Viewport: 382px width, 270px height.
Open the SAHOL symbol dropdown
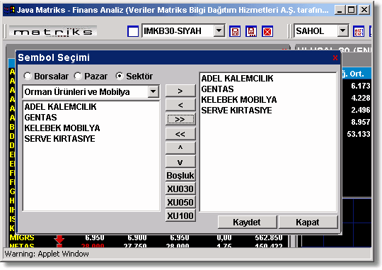pos(343,31)
